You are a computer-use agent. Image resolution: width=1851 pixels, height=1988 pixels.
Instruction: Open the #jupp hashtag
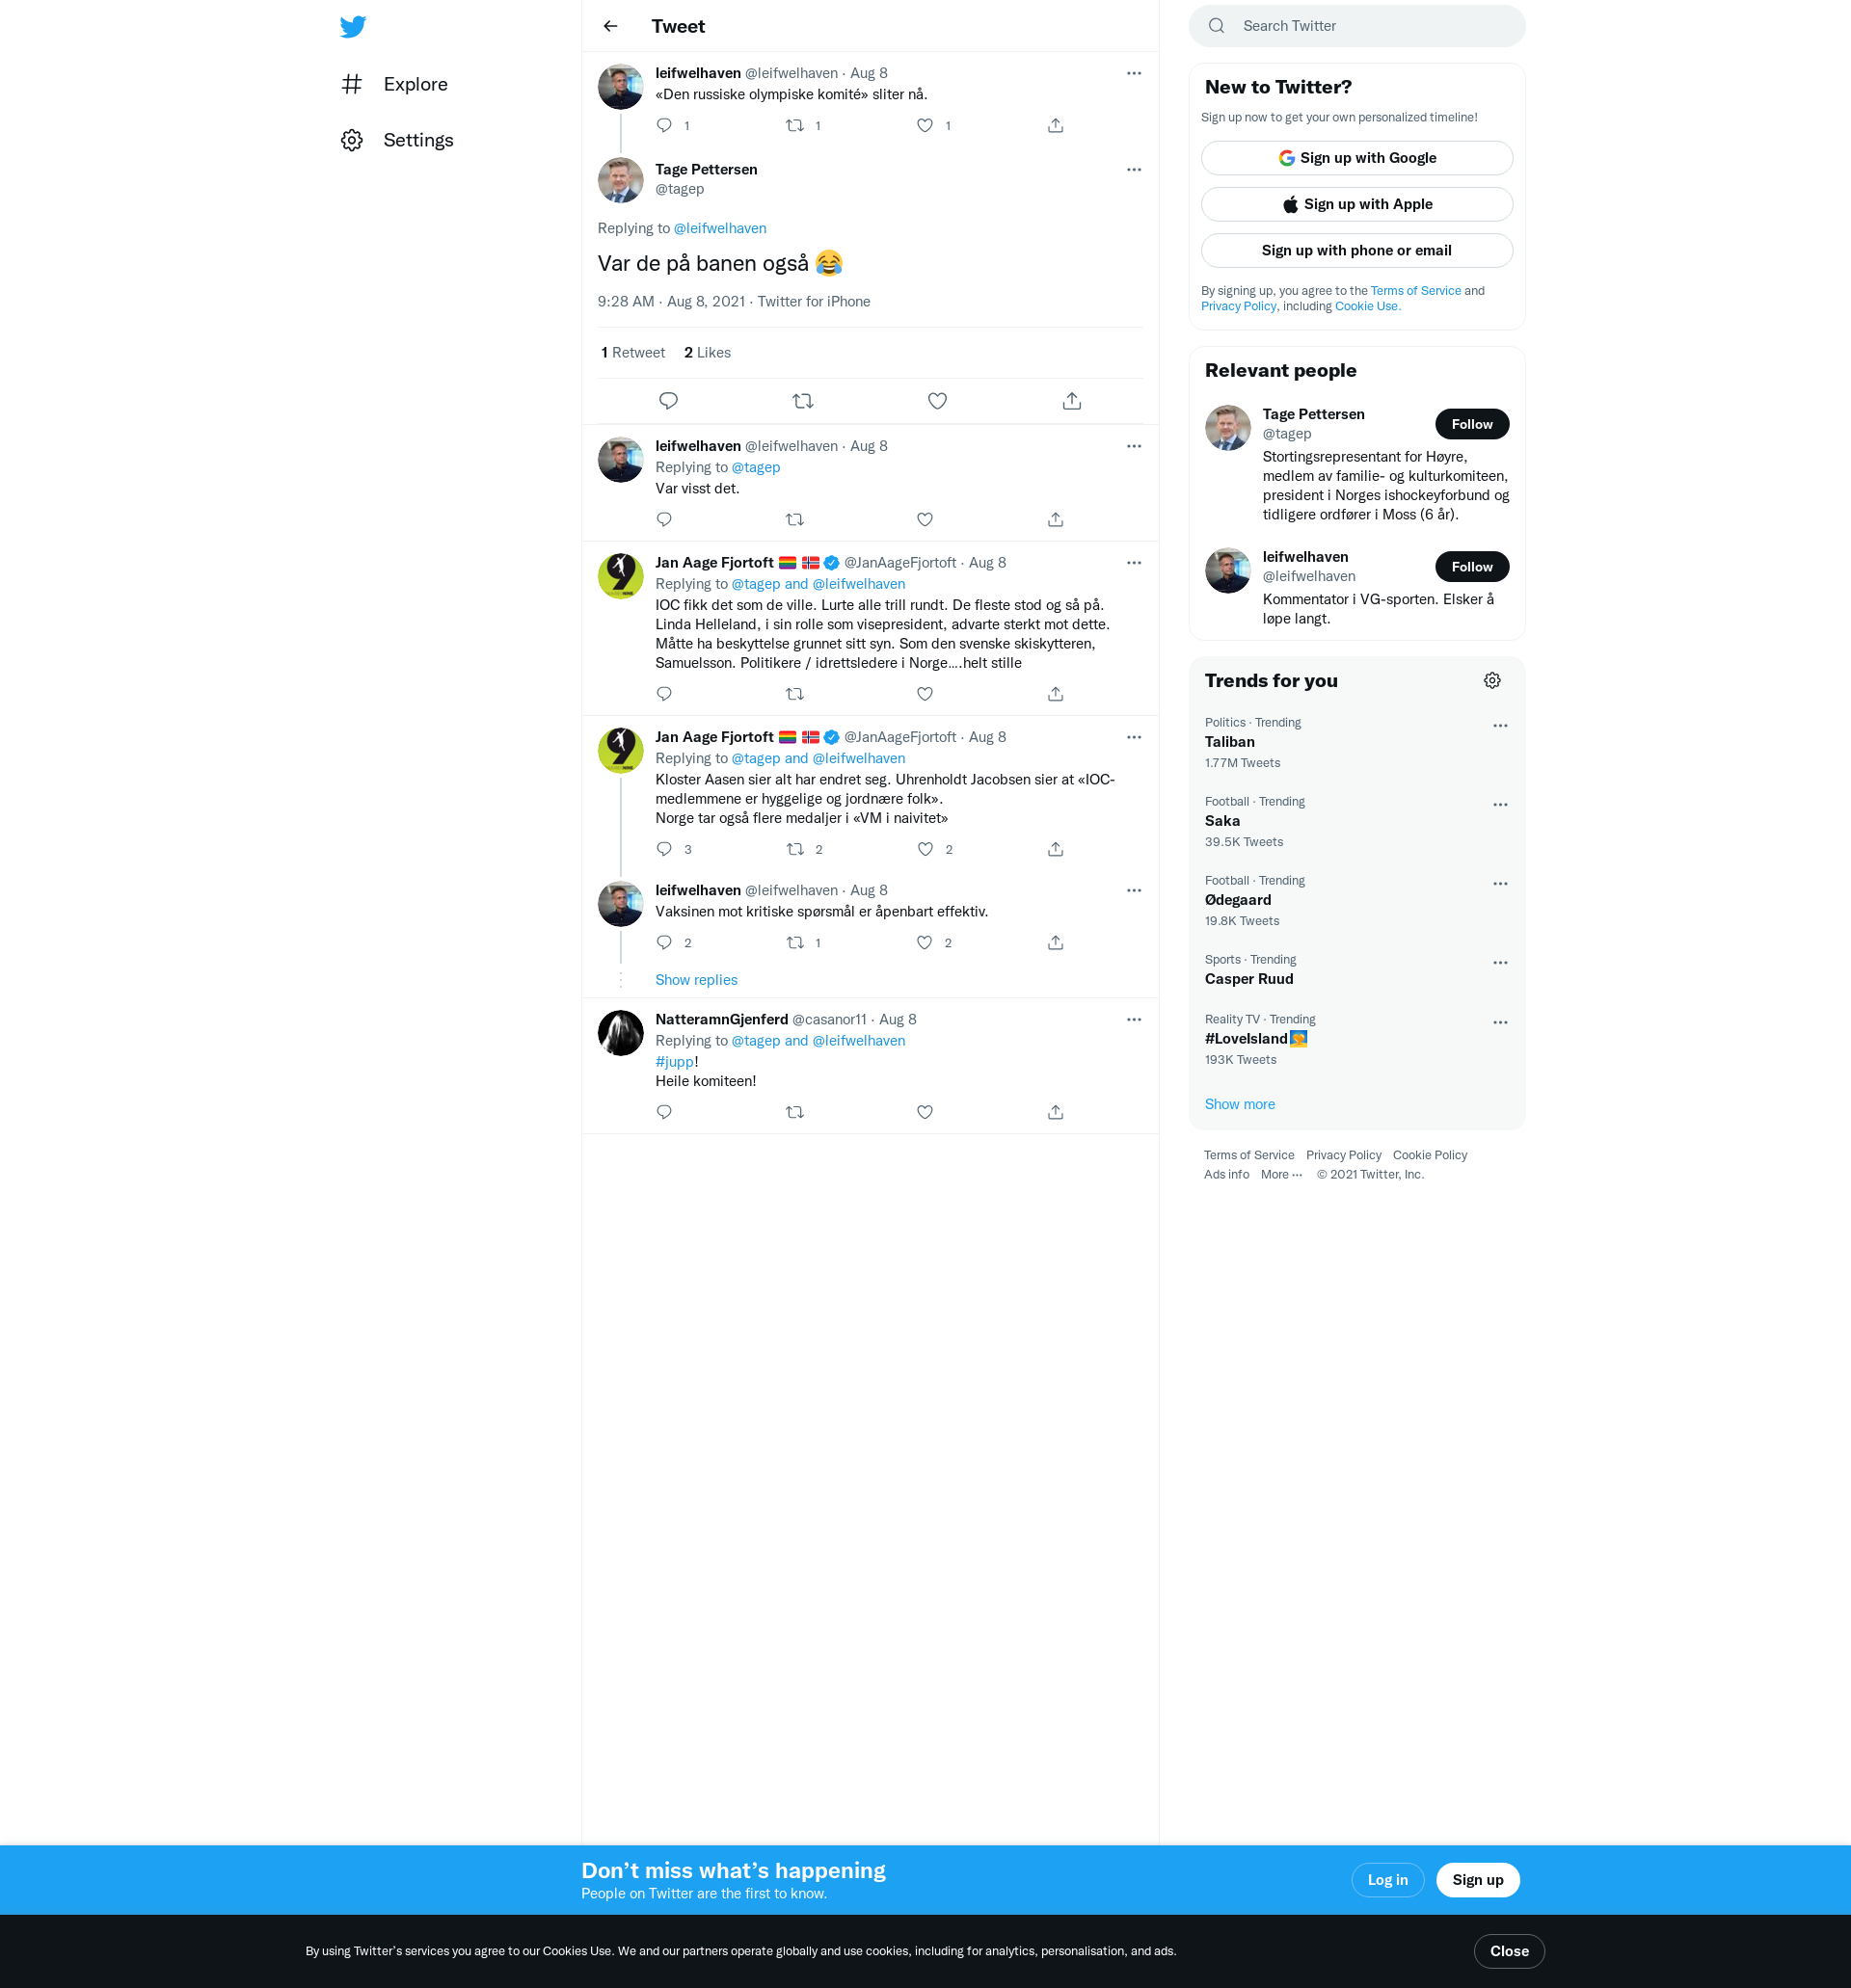tap(675, 1062)
